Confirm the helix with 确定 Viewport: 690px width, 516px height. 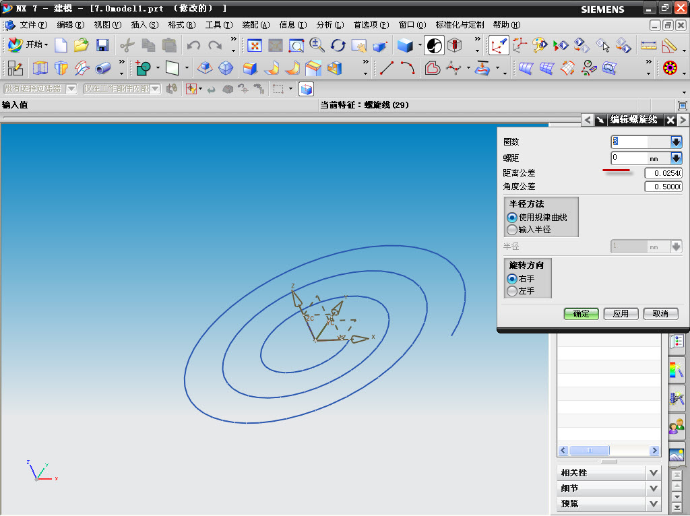pos(582,314)
